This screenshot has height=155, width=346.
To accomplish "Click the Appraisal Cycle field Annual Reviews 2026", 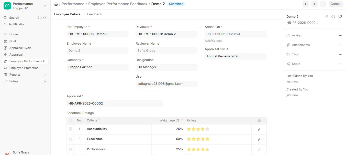I will (235, 56).
